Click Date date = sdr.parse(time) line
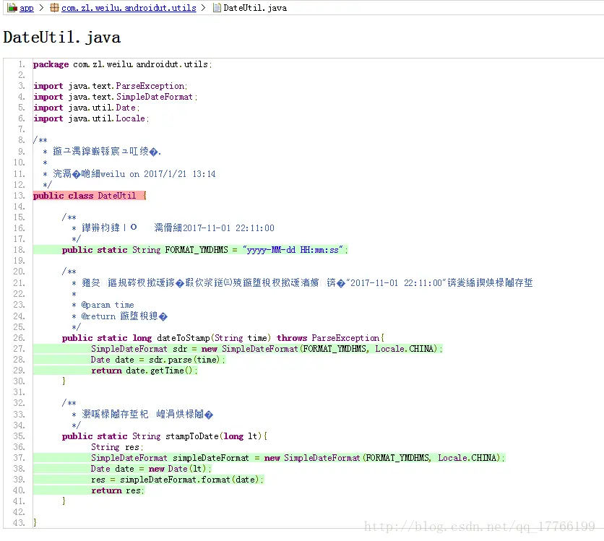This screenshot has width=604, height=541. click(158, 359)
